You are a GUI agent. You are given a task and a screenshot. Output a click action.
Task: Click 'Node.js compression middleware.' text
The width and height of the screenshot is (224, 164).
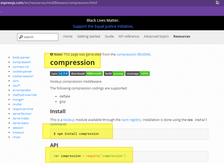click(x=76, y=81)
